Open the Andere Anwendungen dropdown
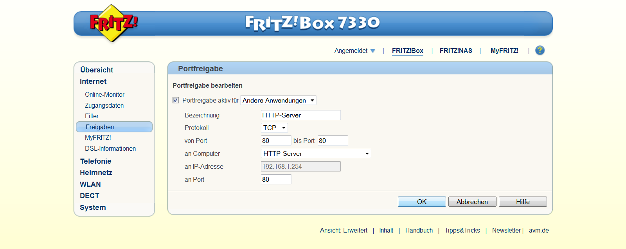 (x=278, y=101)
